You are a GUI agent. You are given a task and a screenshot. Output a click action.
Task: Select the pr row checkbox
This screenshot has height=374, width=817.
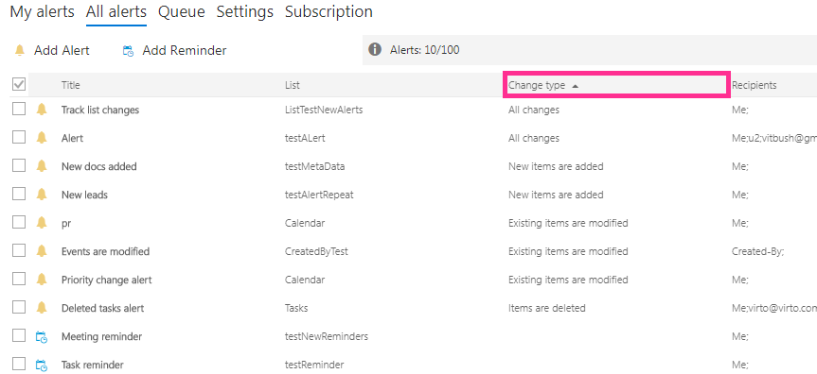coord(19,223)
